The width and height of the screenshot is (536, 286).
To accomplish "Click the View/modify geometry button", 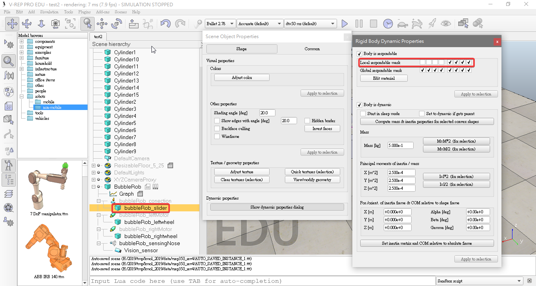I will click(x=312, y=180).
